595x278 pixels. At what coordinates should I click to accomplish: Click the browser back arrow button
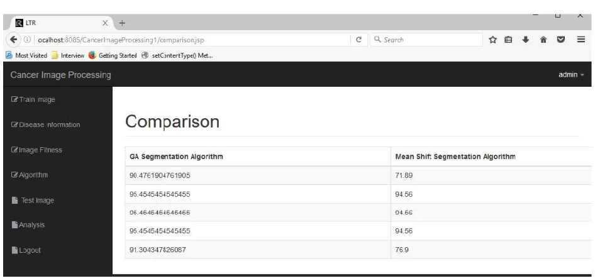click(x=13, y=40)
